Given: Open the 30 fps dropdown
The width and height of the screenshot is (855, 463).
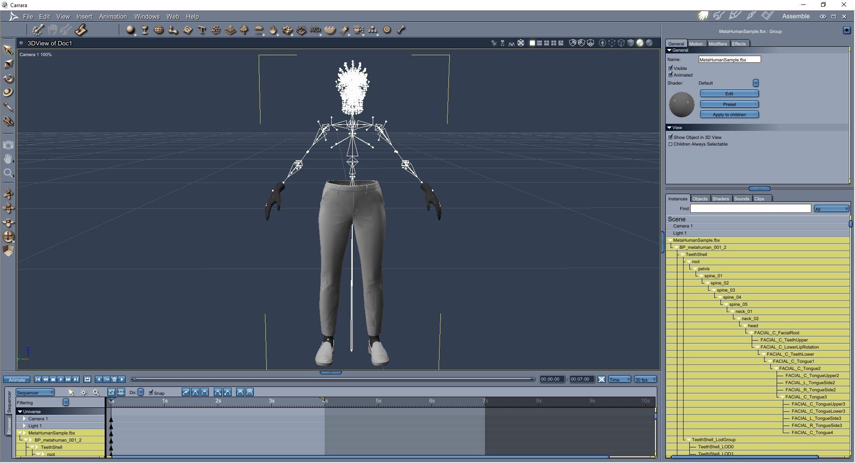Looking at the screenshot, I should [645, 380].
